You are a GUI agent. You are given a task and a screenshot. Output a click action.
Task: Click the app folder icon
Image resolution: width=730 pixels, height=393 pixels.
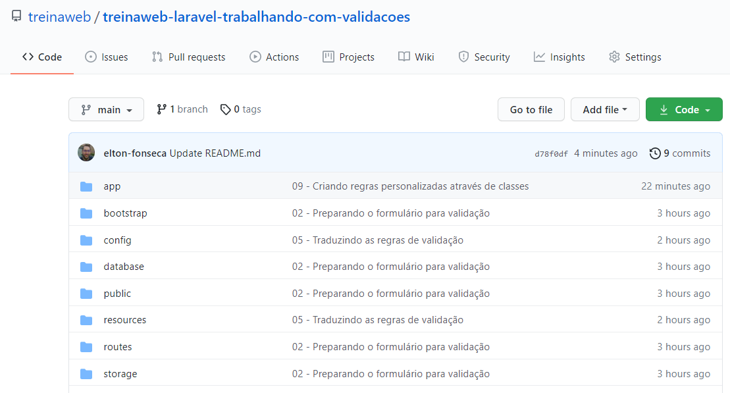[x=86, y=186]
